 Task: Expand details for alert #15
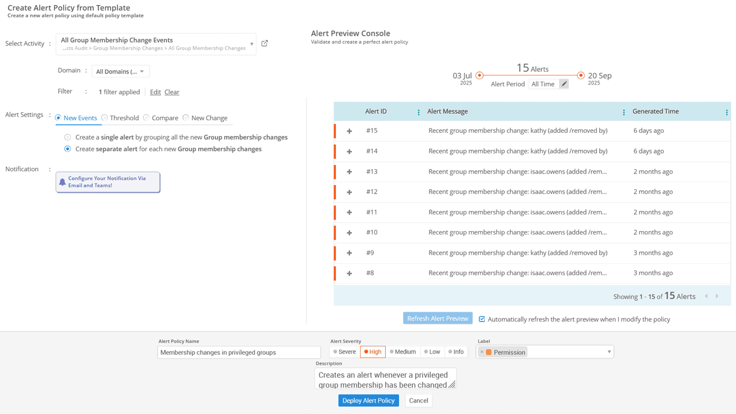click(348, 131)
